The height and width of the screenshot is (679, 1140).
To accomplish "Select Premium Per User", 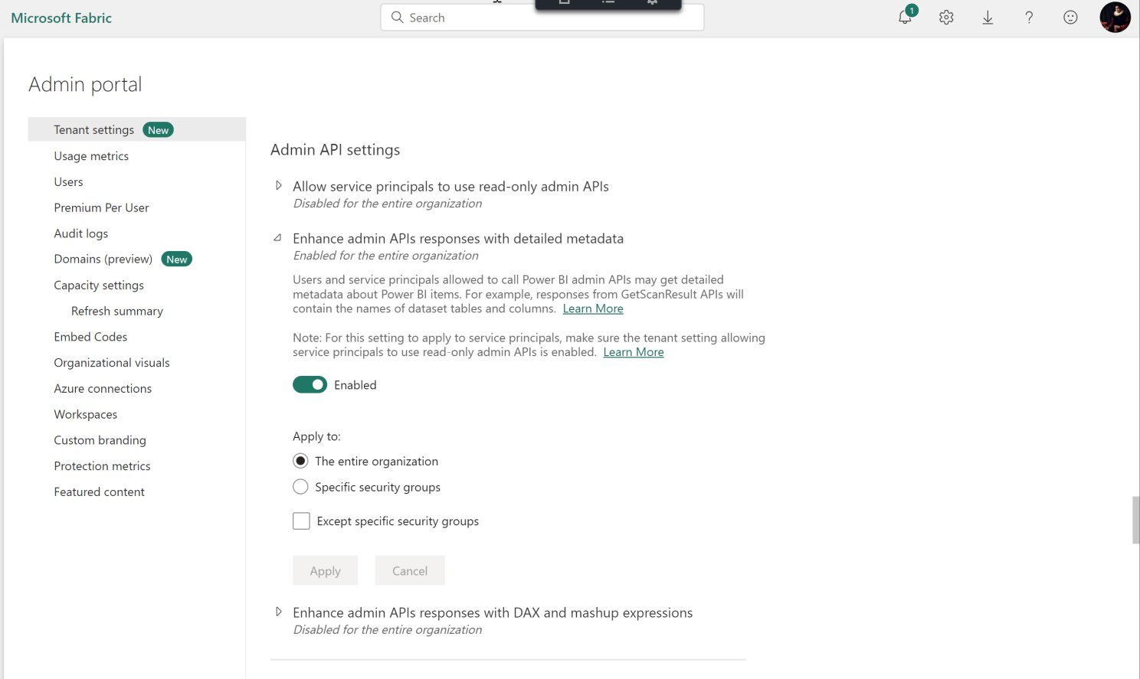I will point(101,207).
